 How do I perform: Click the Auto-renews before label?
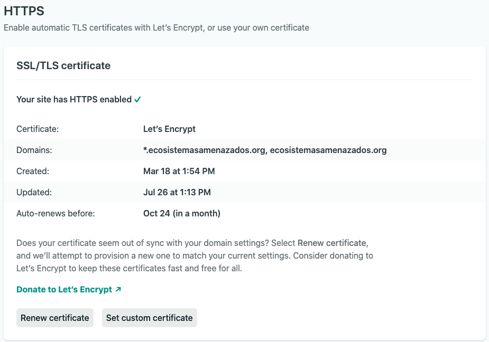(x=56, y=213)
